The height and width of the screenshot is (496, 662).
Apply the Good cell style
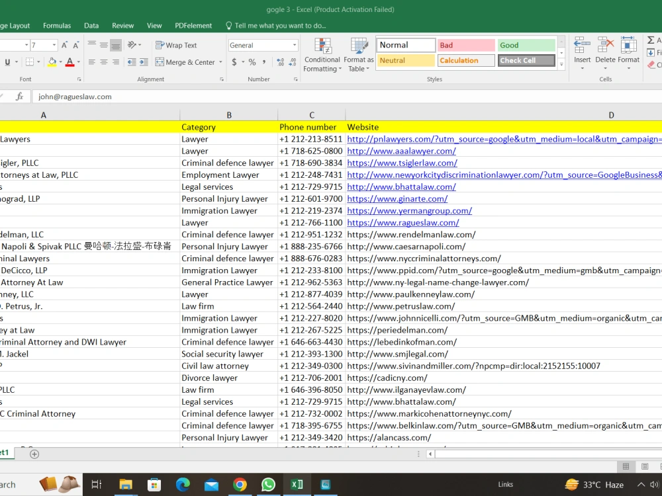pyautogui.click(x=526, y=45)
